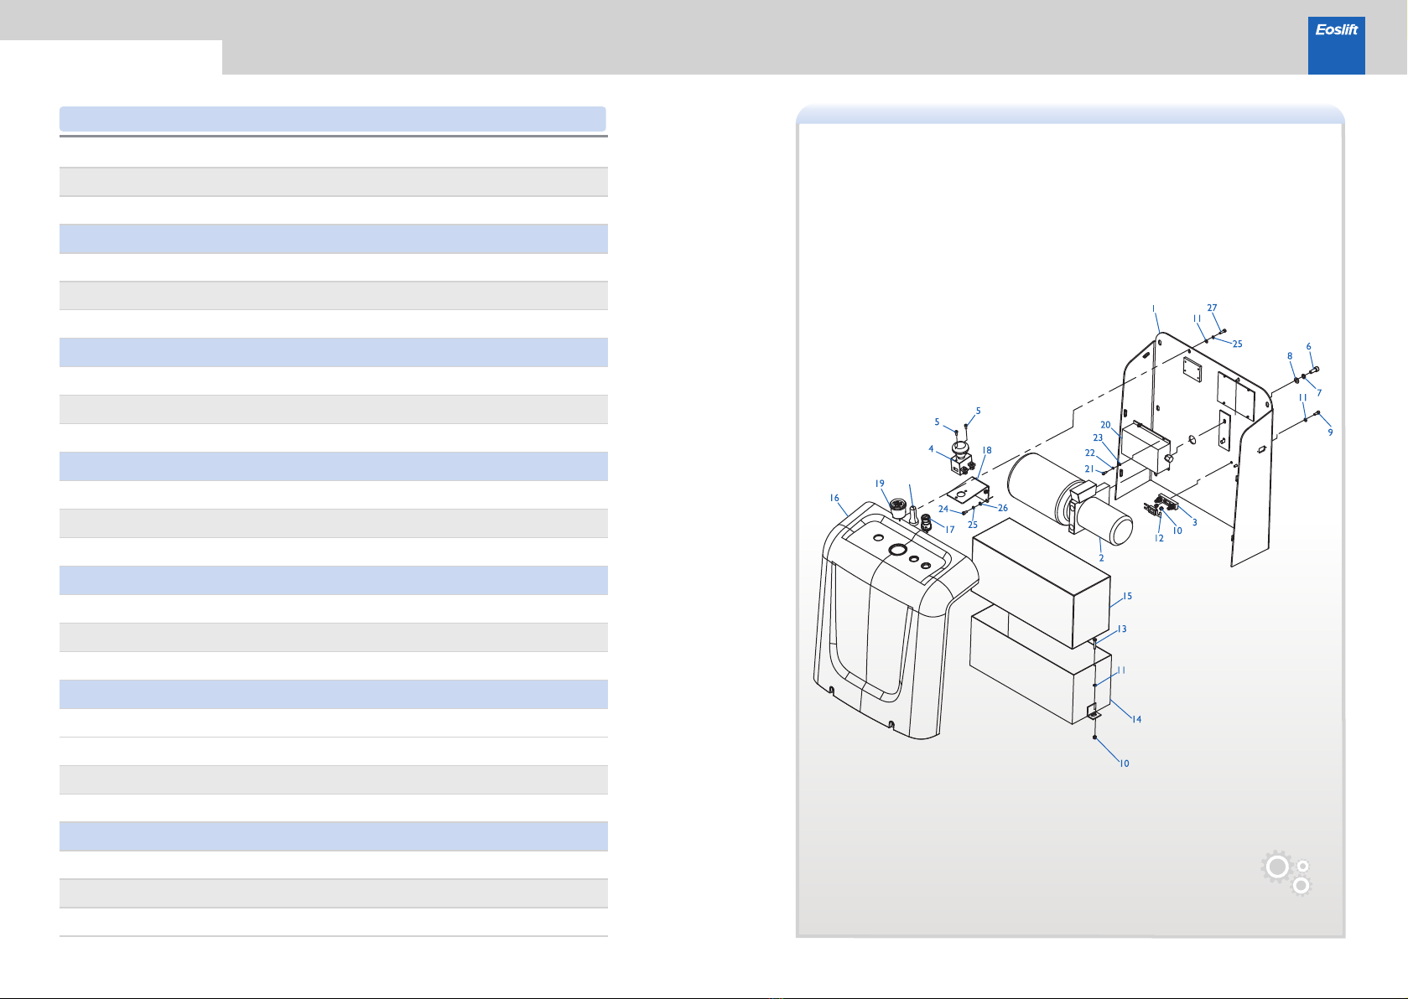Image resolution: width=1408 pixels, height=999 pixels.
Task: Select part number label 7
Action: (x=1319, y=392)
